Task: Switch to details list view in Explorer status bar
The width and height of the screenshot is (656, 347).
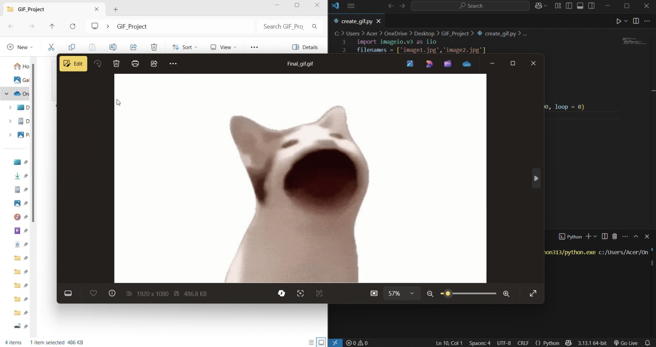Action: point(311,342)
